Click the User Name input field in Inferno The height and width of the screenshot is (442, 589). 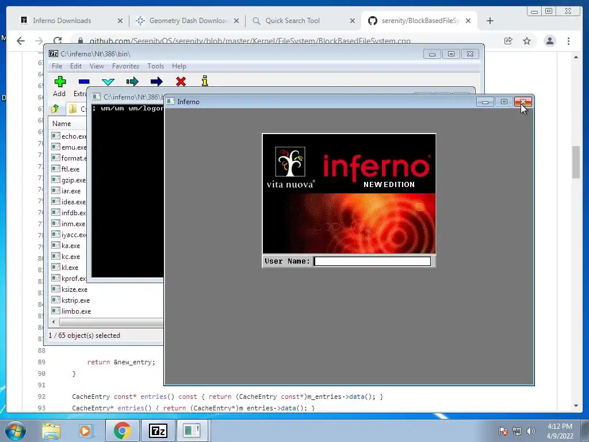pos(372,261)
